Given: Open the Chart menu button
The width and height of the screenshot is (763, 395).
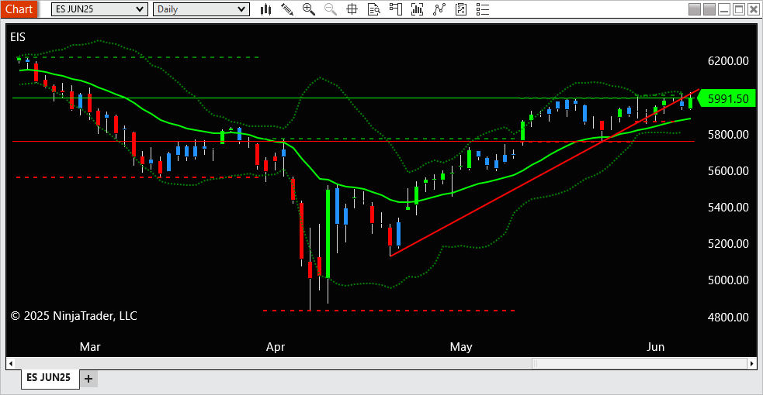Looking at the screenshot, I should 19,9.
